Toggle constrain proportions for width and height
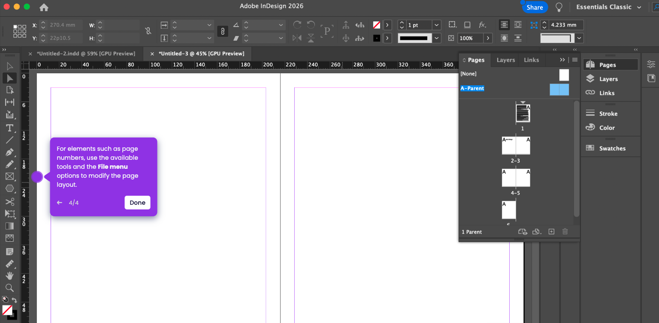Image resolution: width=659 pixels, height=323 pixels. [148, 31]
